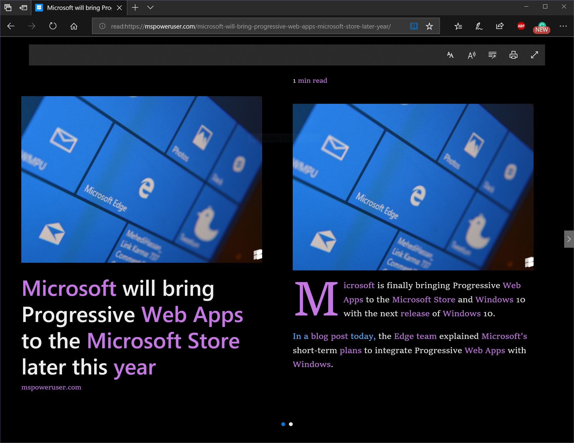Click the right article image above the text
574x443 pixels.
click(x=413, y=187)
